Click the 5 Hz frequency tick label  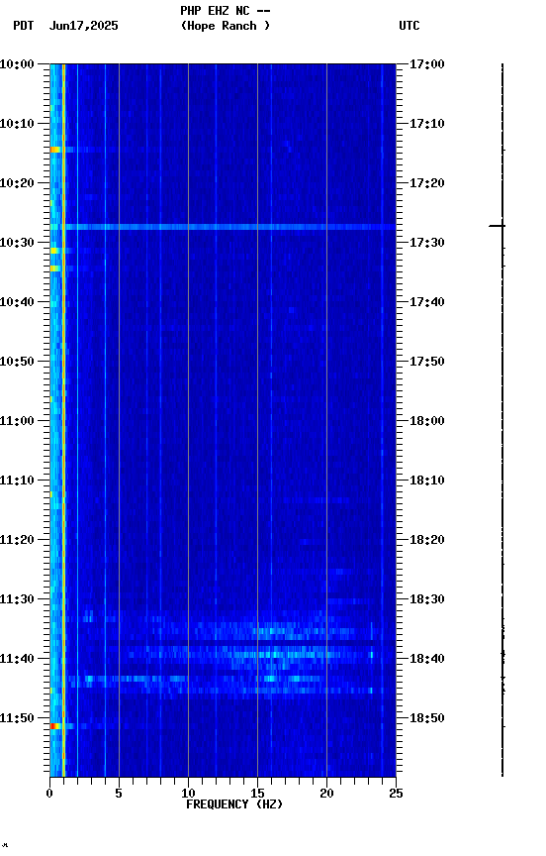(x=119, y=794)
